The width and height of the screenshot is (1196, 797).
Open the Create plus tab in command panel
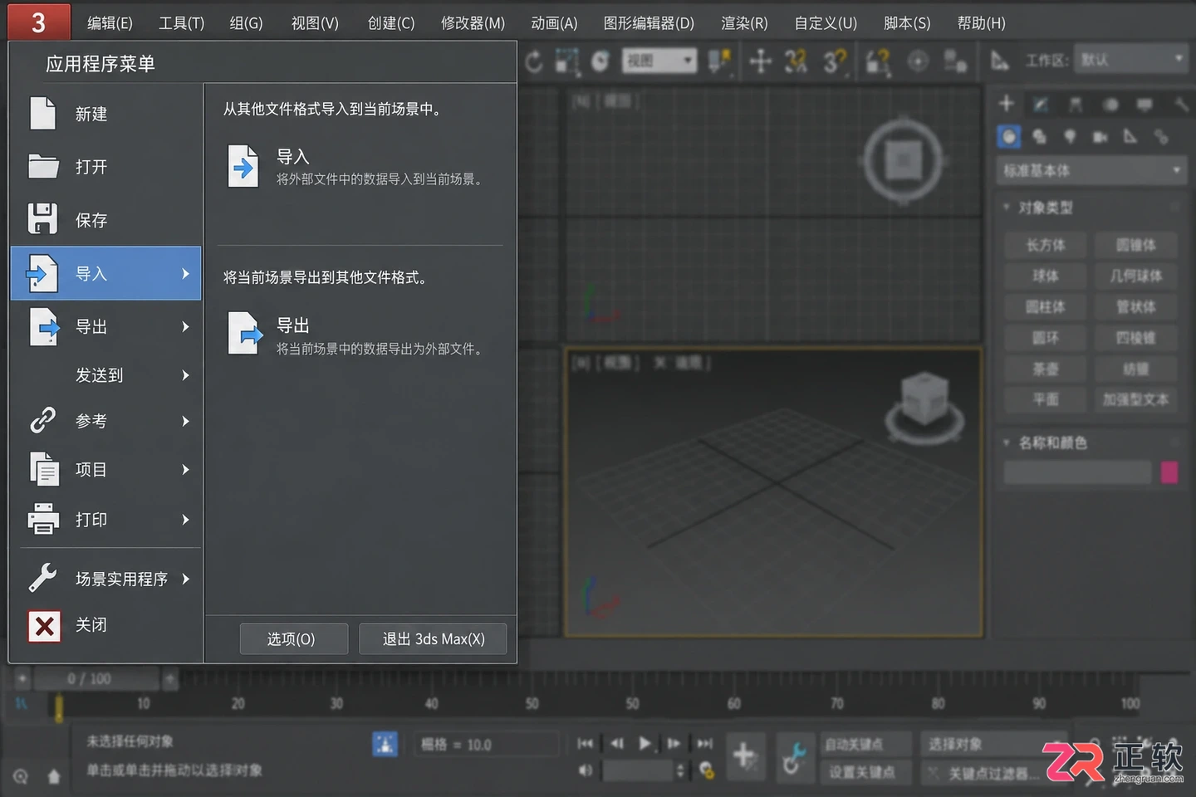(x=1007, y=104)
